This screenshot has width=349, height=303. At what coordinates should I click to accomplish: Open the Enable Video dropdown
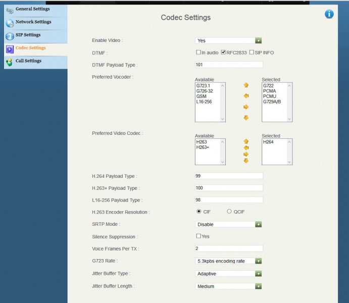[x=228, y=40]
